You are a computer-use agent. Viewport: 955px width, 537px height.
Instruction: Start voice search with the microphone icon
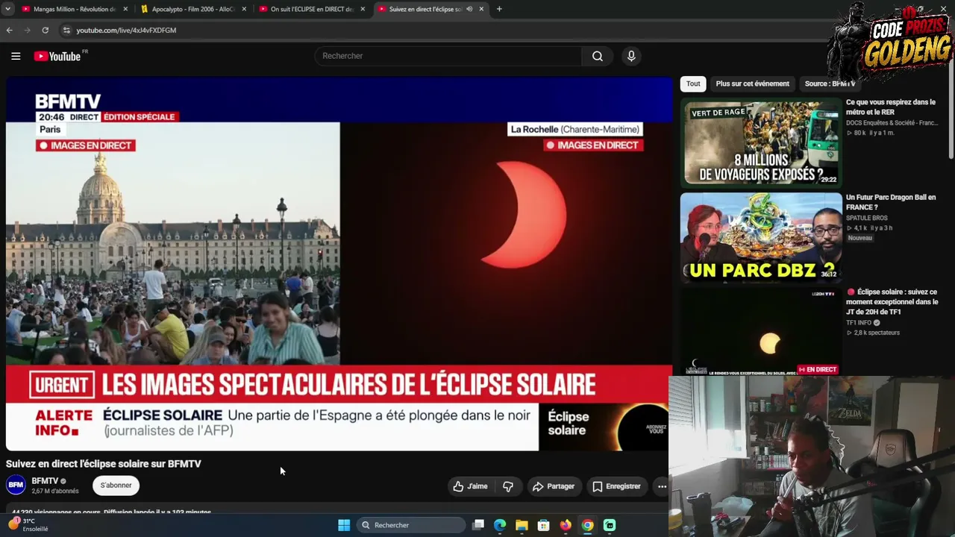(x=631, y=56)
